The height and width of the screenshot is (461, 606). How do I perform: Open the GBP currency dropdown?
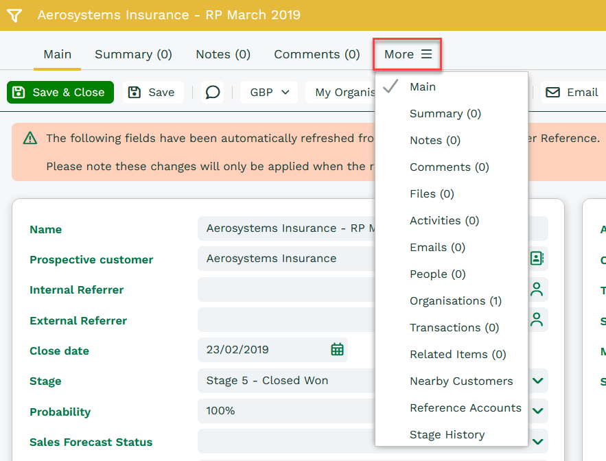point(268,92)
